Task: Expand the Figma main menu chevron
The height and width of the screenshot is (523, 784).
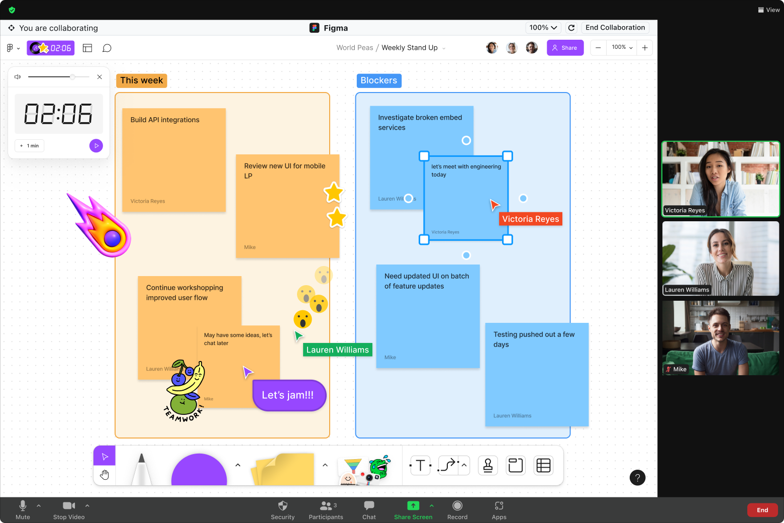Action: [x=19, y=48]
